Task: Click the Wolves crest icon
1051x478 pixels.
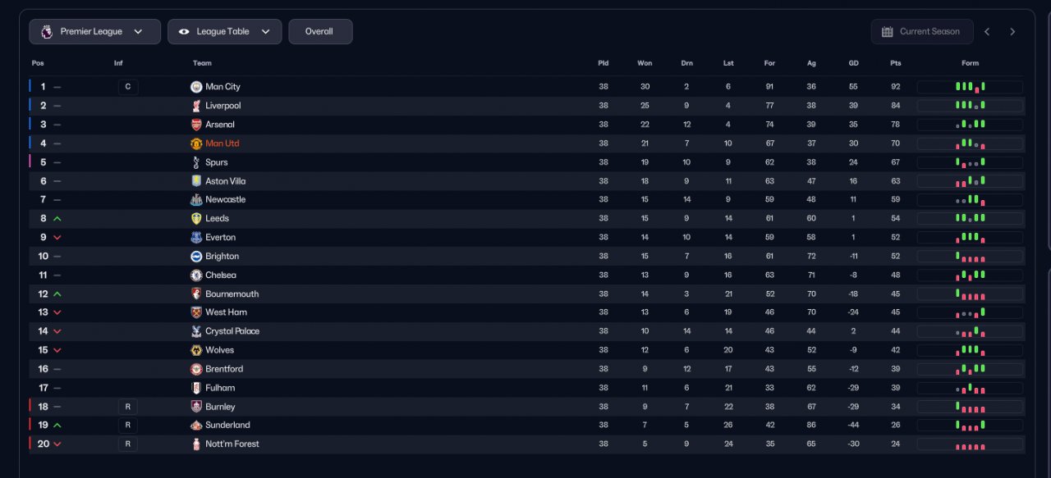Action: pyautogui.click(x=196, y=350)
